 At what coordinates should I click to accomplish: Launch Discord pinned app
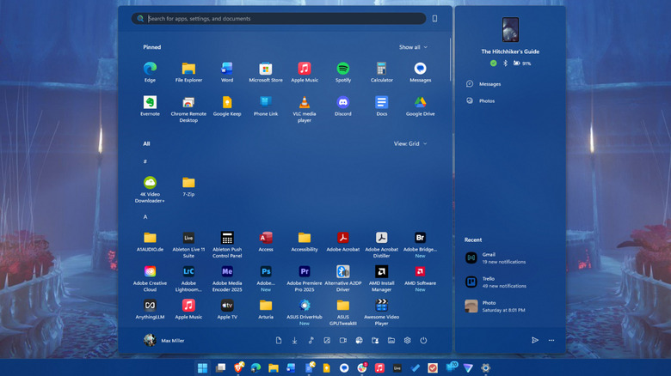coord(342,106)
